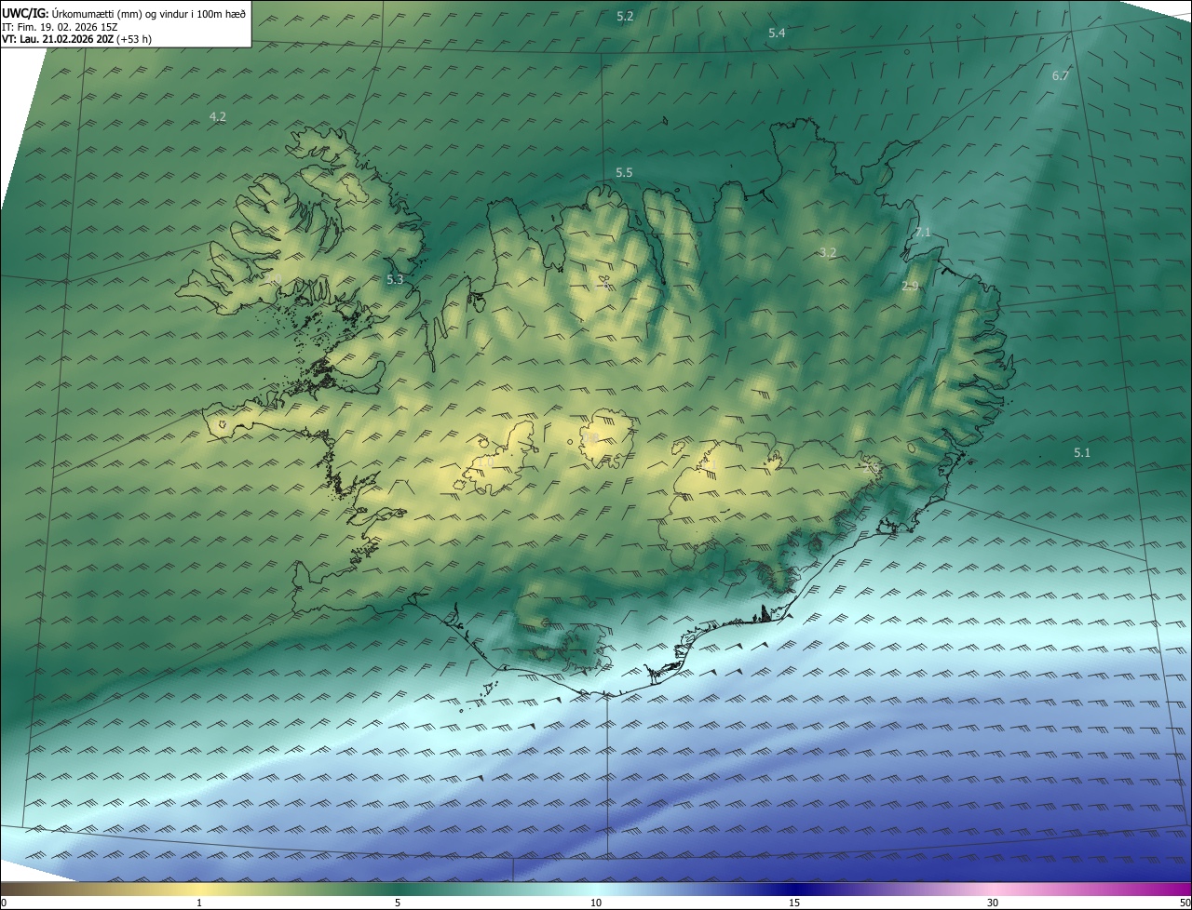Image resolution: width=1192 pixels, height=910 pixels.
Task: Click the color scale tick labeled 10
Action: tap(596, 903)
